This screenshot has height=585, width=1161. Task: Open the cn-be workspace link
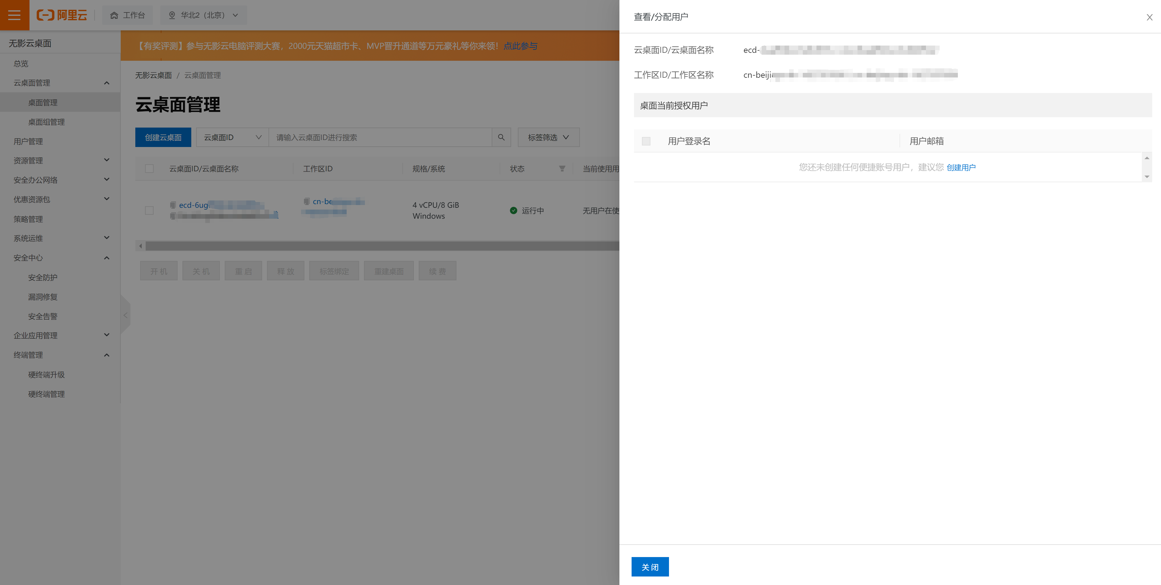point(338,201)
